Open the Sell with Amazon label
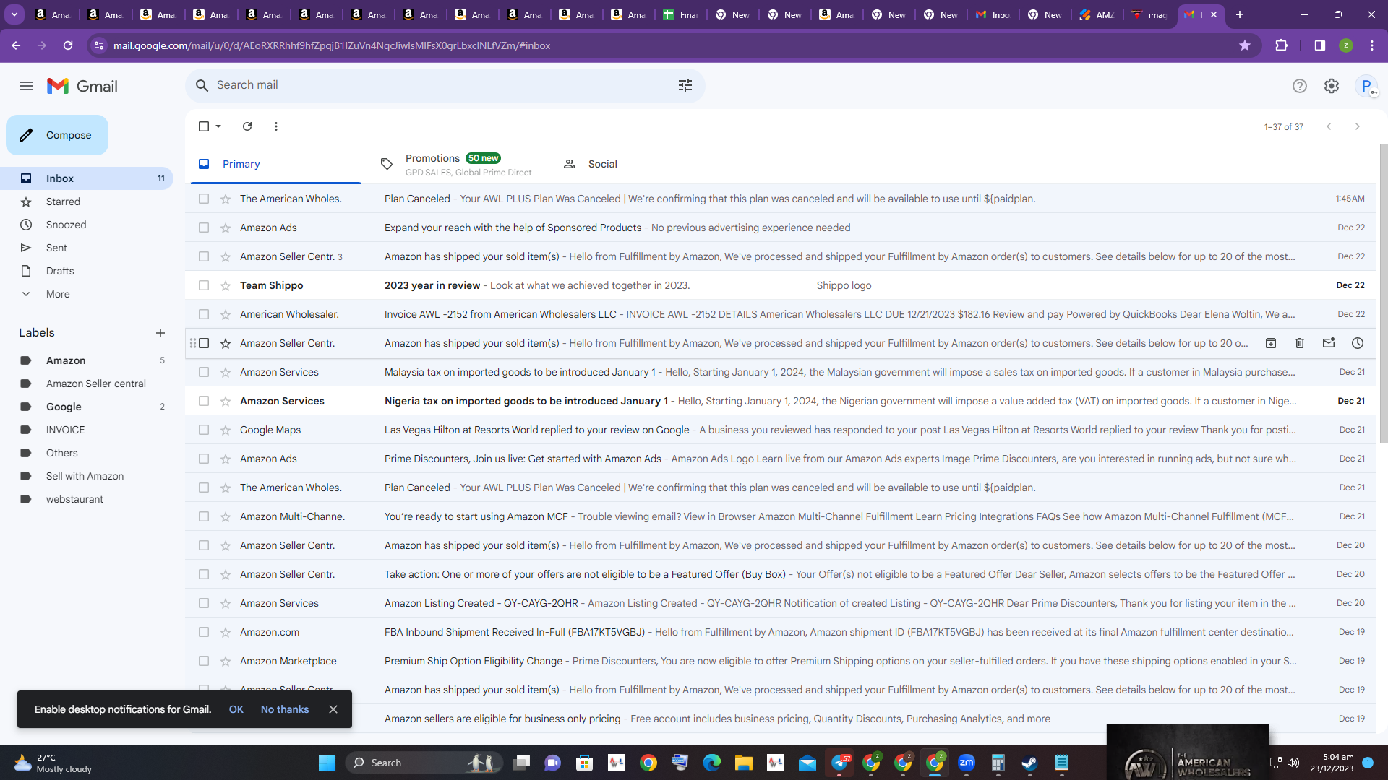The image size is (1388, 780). (87, 476)
